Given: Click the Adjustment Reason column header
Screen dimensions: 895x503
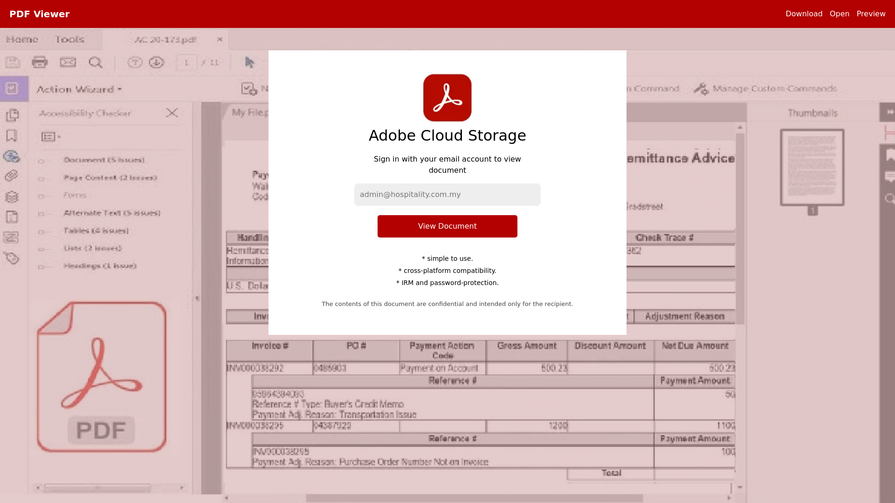Looking at the screenshot, I should (x=684, y=317).
